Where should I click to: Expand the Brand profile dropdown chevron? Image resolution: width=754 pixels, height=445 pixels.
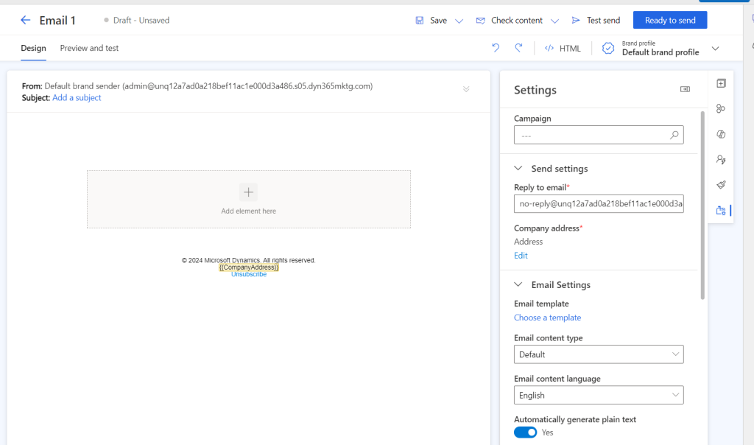715,49
